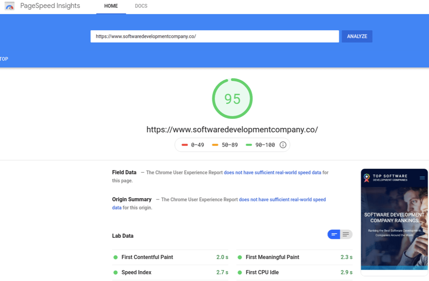
Task: Open the DOCS tab
Action: point(141,6)
